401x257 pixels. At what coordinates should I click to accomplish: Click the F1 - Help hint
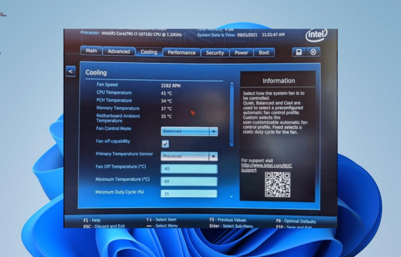[92, 220]
